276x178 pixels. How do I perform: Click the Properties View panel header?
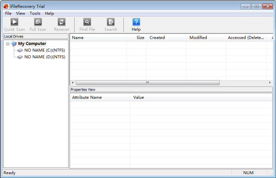coord(171,89)
